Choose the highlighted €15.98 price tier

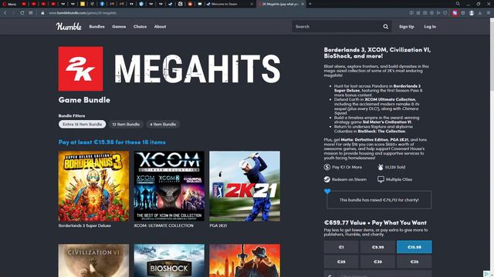(x=414, y=247)
